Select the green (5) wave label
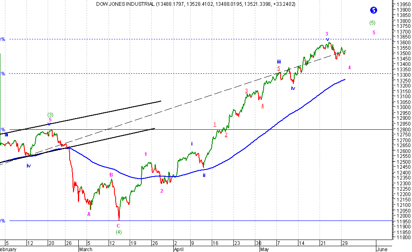412x252 pixels. click(x=372, y=23)
